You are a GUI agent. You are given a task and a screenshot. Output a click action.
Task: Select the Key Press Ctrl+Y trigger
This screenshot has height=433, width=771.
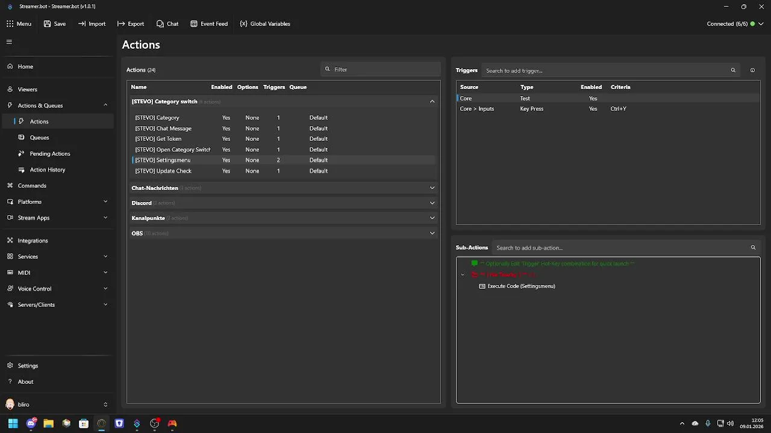pos(608,109)
